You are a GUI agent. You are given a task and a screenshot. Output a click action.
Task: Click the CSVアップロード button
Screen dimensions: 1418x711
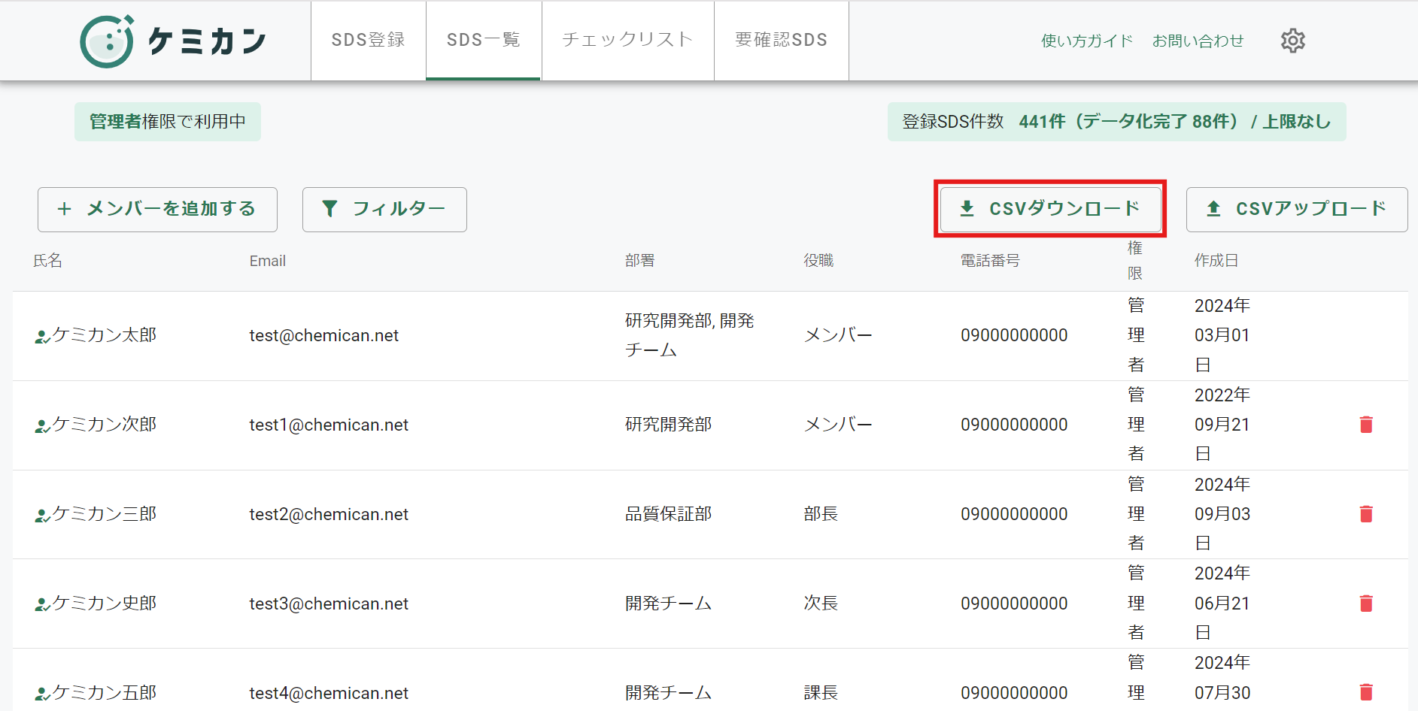[x=1297, y=209]
